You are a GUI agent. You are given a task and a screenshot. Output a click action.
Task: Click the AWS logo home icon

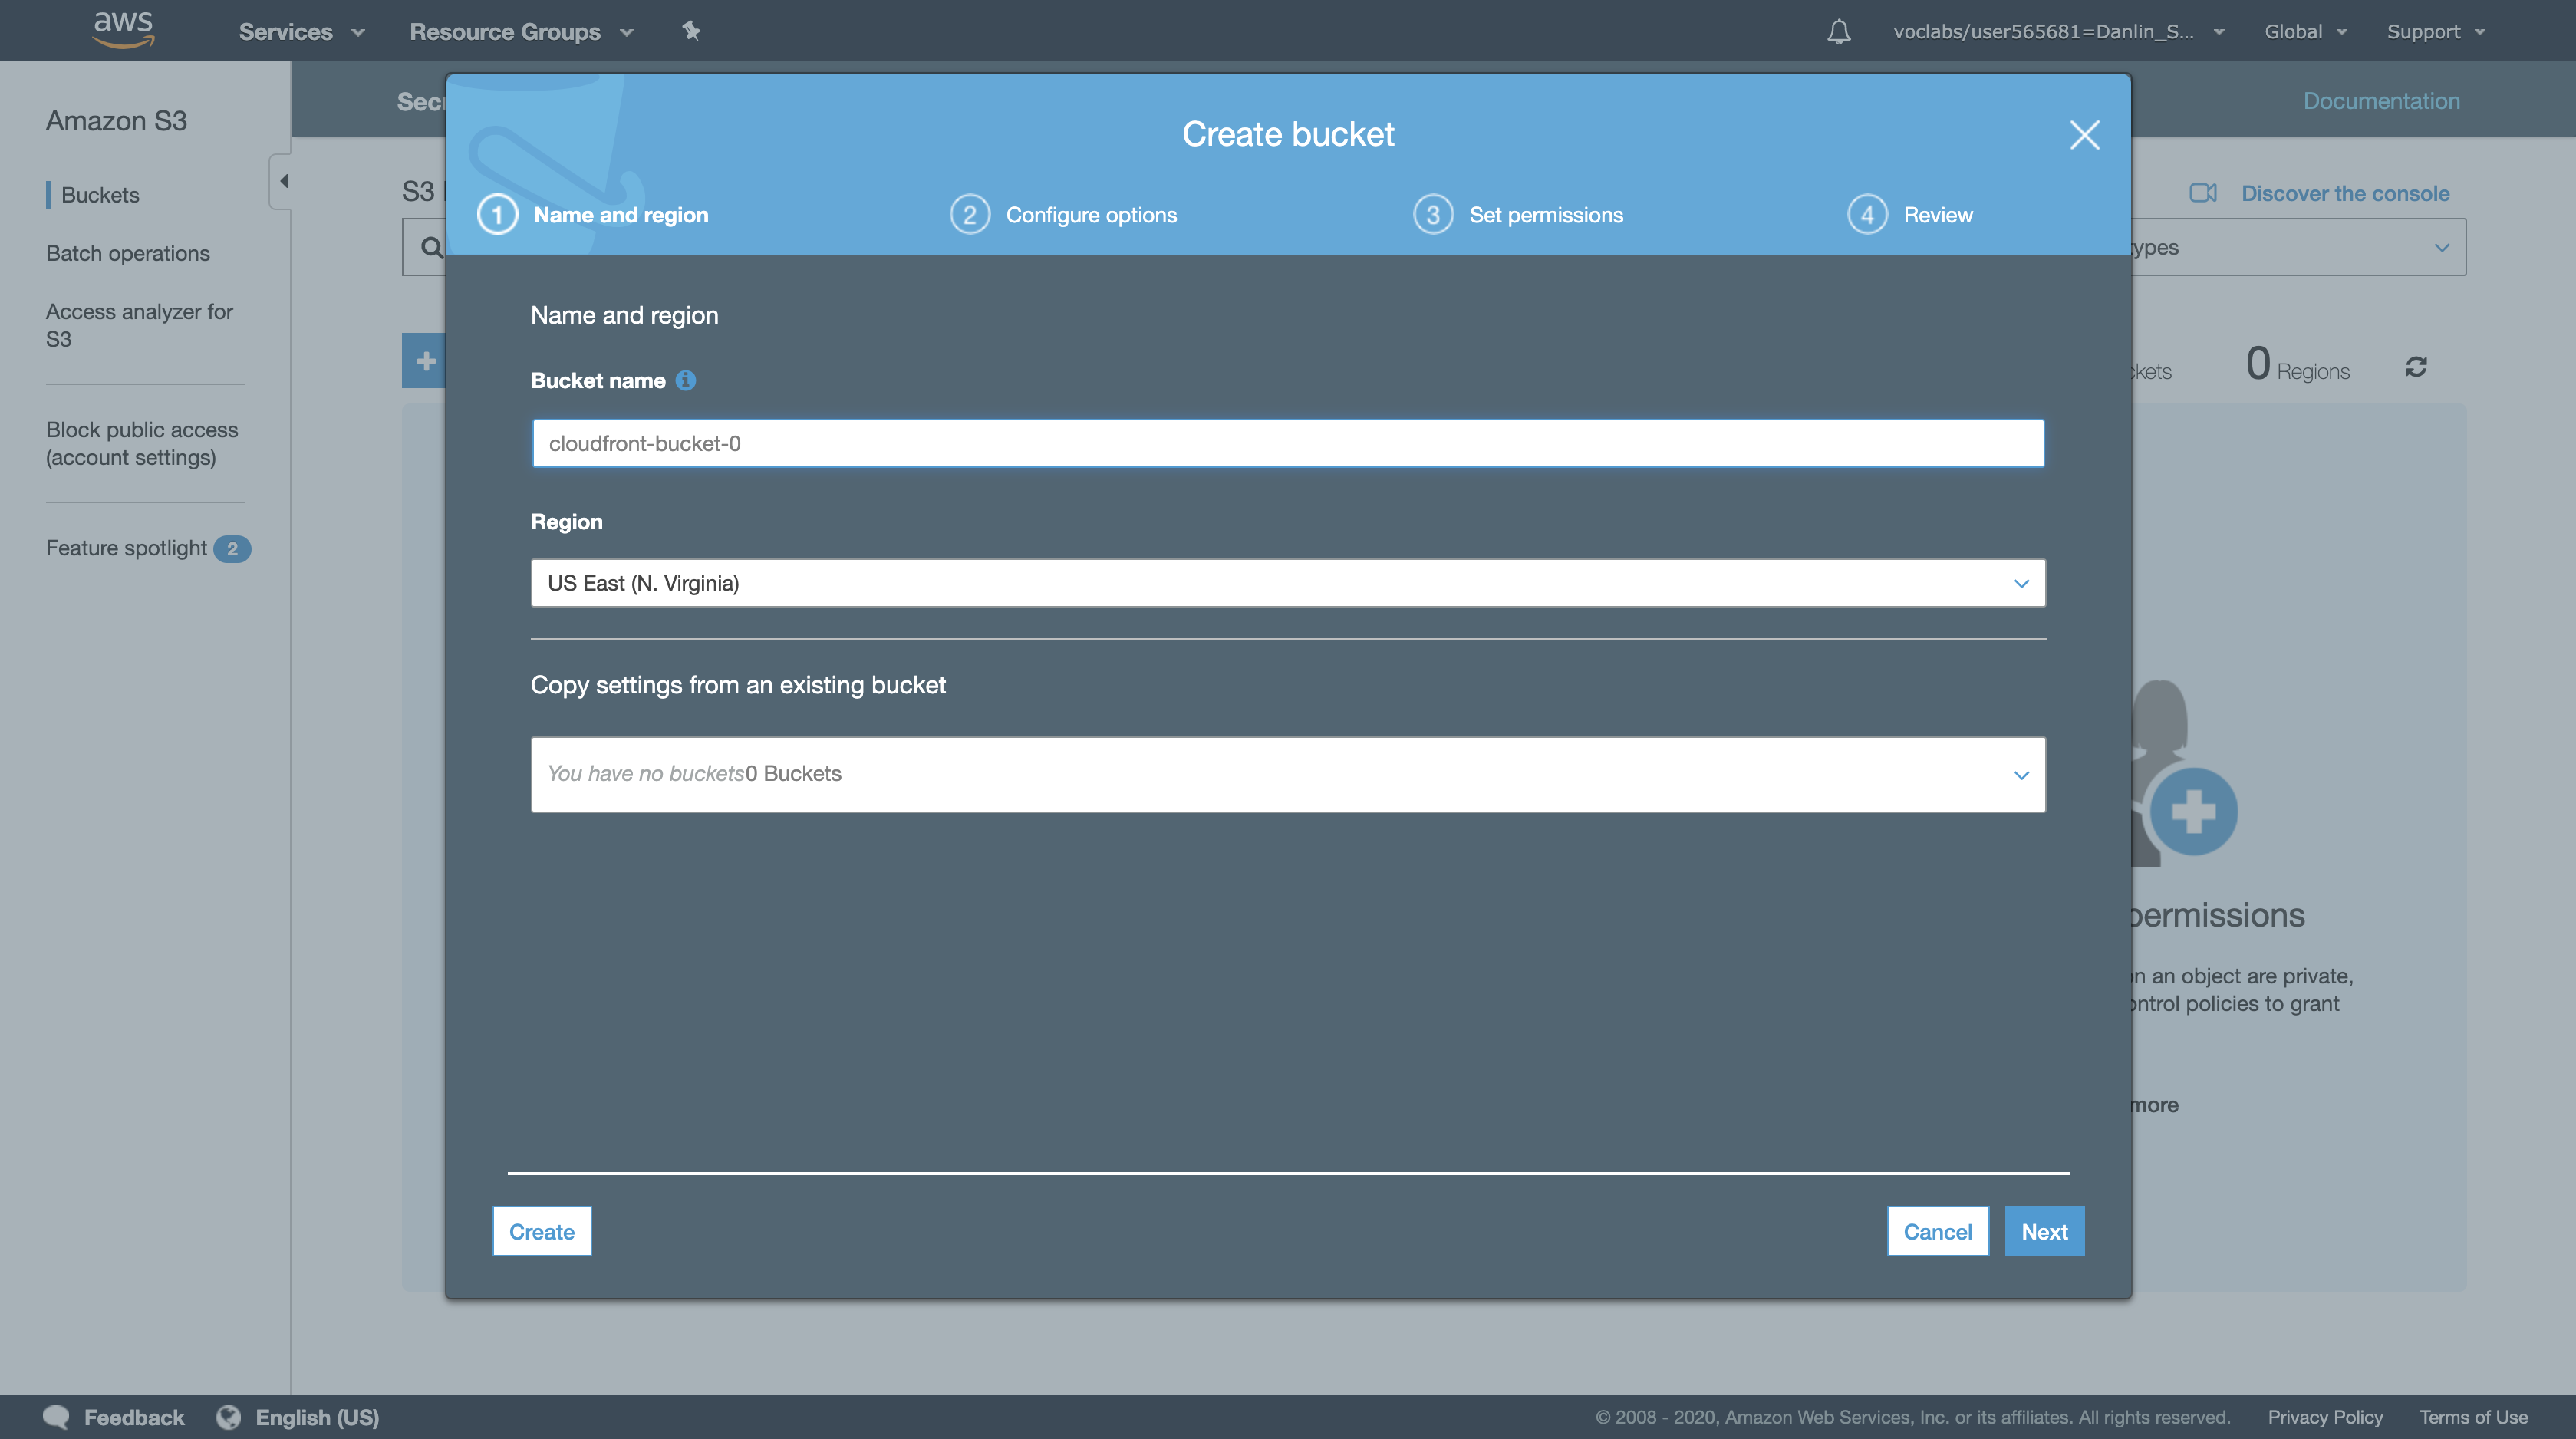point(123,29)
